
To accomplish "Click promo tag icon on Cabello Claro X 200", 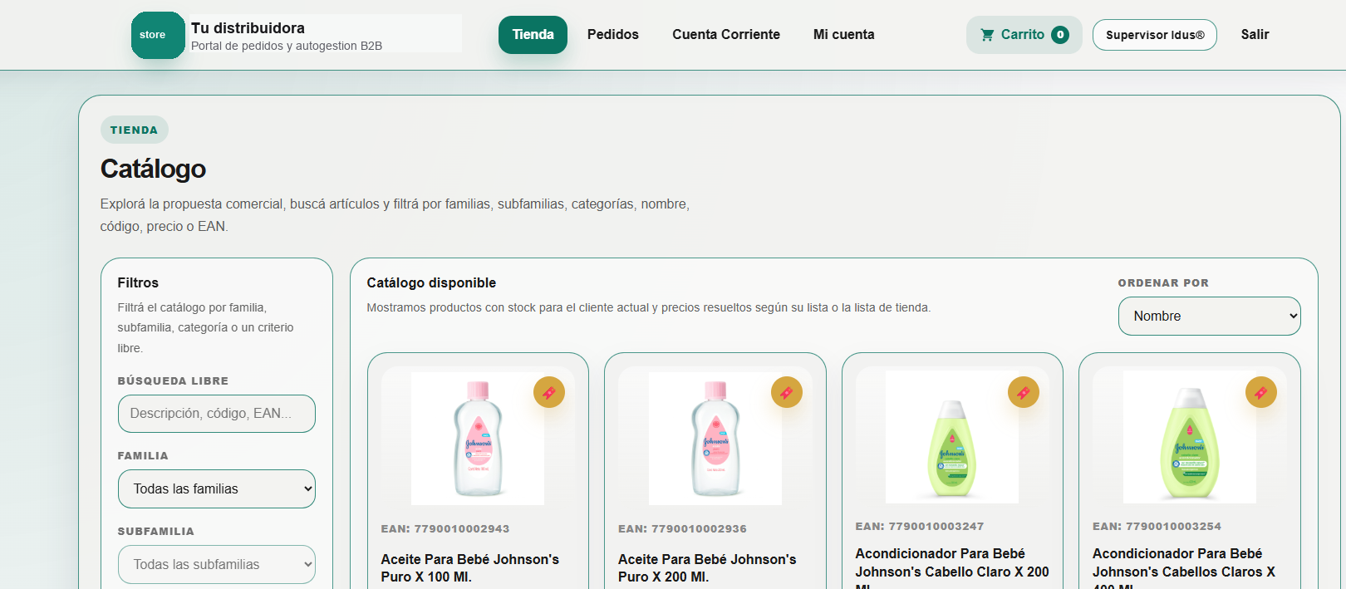I will (1024, 392).
